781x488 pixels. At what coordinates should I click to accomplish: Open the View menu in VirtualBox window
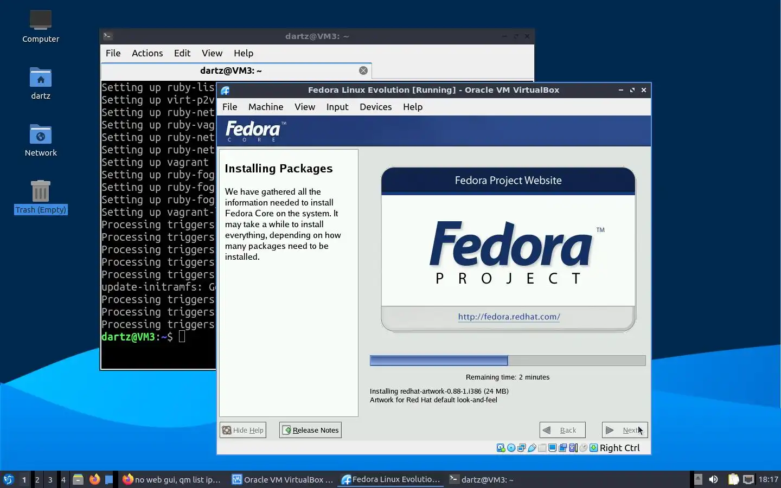click(x=305, y=107)
